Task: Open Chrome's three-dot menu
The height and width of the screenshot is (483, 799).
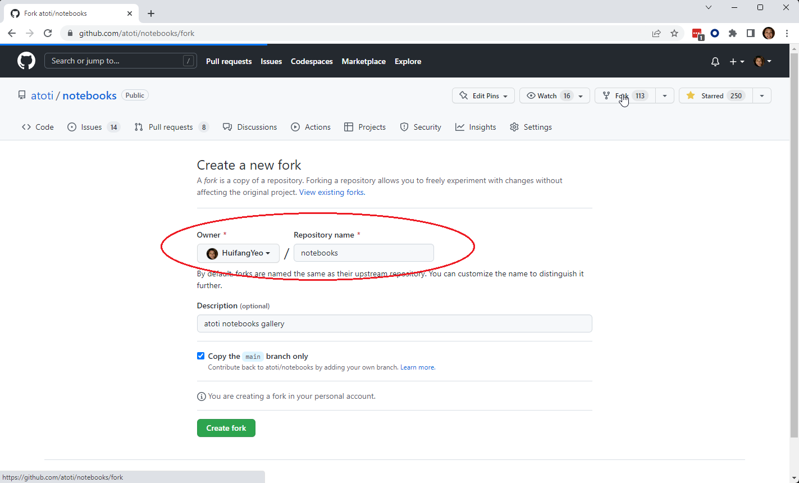Action: pyautogui.click(x=786, y=33)
